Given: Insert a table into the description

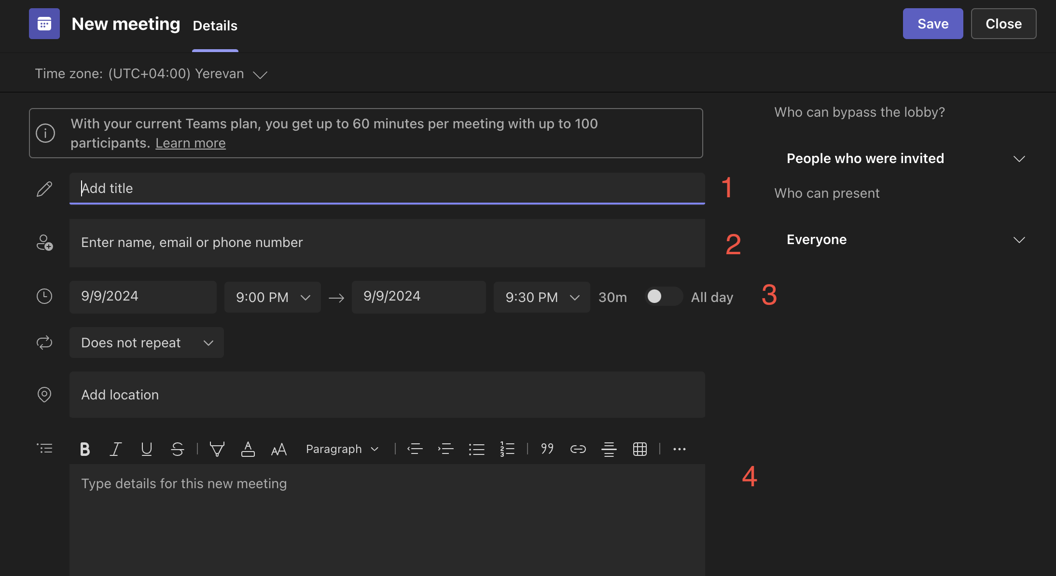Looking at the screenshot, I should click(639, 449).
